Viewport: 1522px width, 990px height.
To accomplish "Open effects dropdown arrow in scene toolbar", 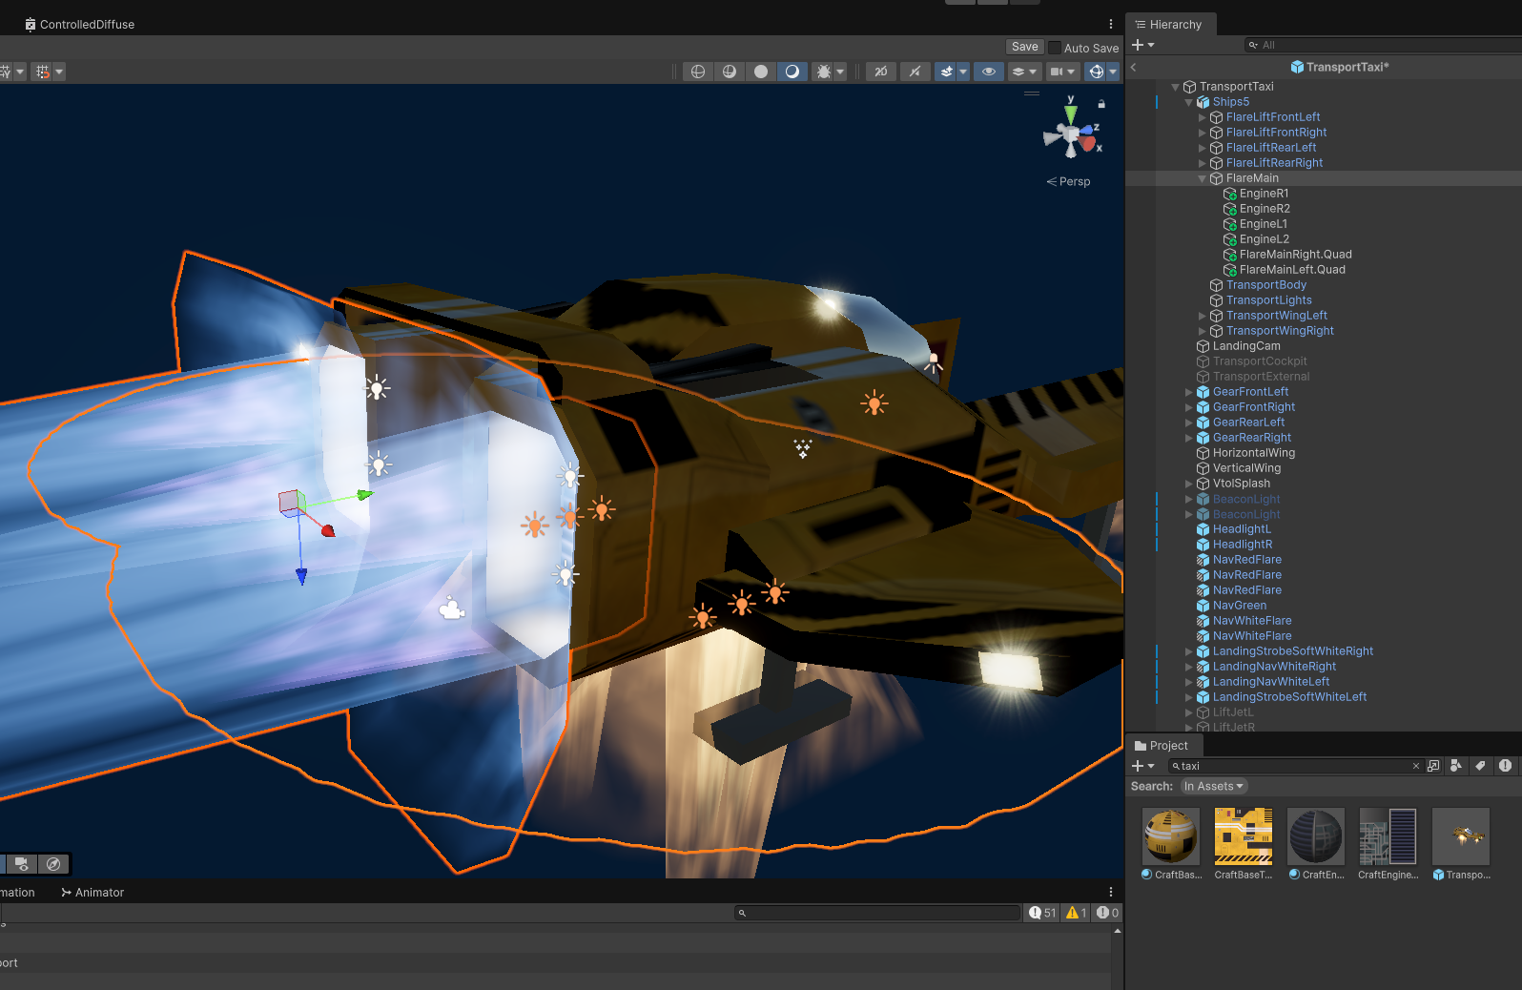I will [963, 72].
